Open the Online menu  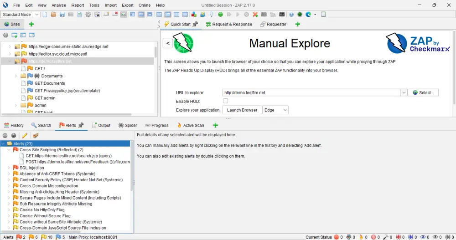[145, 5]
